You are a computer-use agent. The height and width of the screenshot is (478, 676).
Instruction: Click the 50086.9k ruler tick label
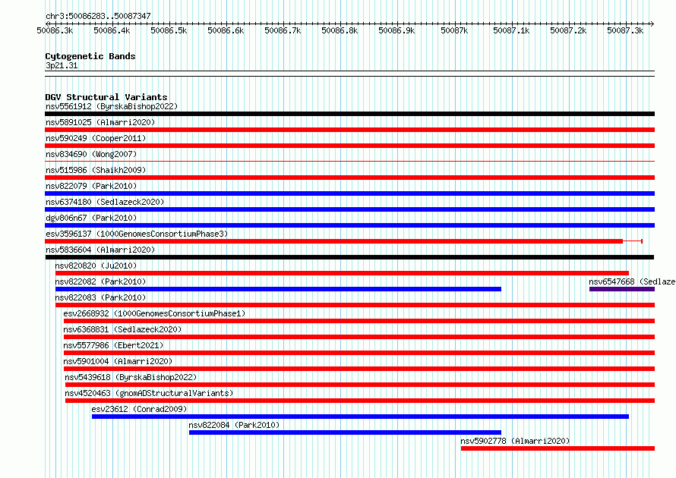(x=396, y=30)
